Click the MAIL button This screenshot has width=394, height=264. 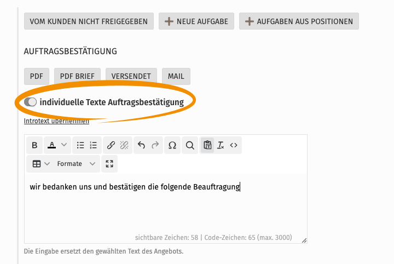[176, 76]
